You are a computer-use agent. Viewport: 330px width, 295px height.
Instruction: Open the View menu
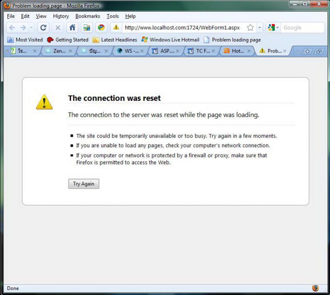point(41,16)
